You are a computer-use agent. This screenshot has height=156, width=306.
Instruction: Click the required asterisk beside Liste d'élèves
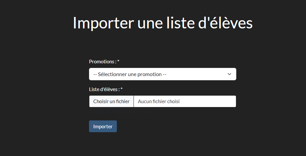coord(121,89)
